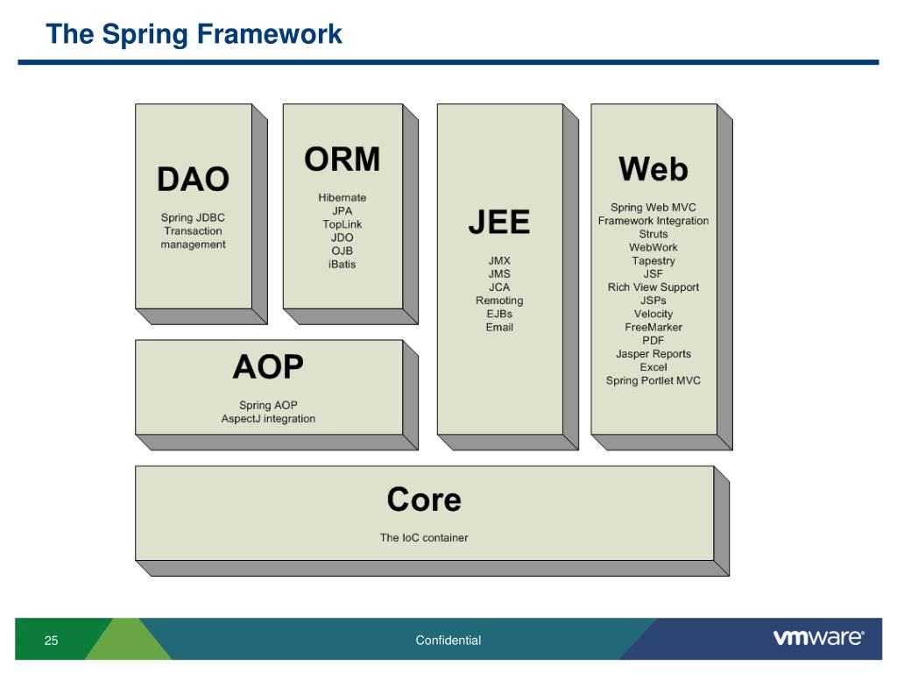The height and width of the screenshot is (673, 897).
Task: Select "Jasper Reports" entry
Action: point(653,354)
